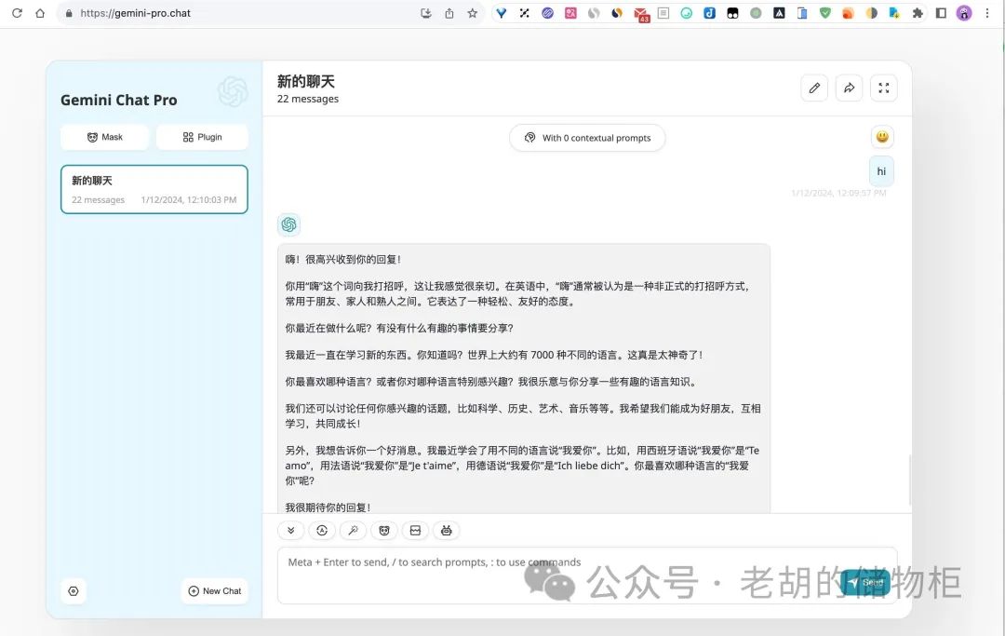Open the robot model selector icon
Image resolution: width=1005 pixels, height=636 pixels.
(446, 530)
